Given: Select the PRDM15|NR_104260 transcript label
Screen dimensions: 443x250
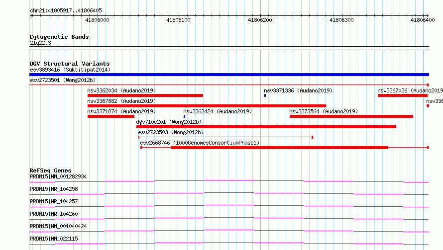Looking at the screenshot, I should pos(54,214).
